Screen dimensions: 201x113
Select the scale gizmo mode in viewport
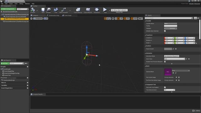tap(110, 19)
